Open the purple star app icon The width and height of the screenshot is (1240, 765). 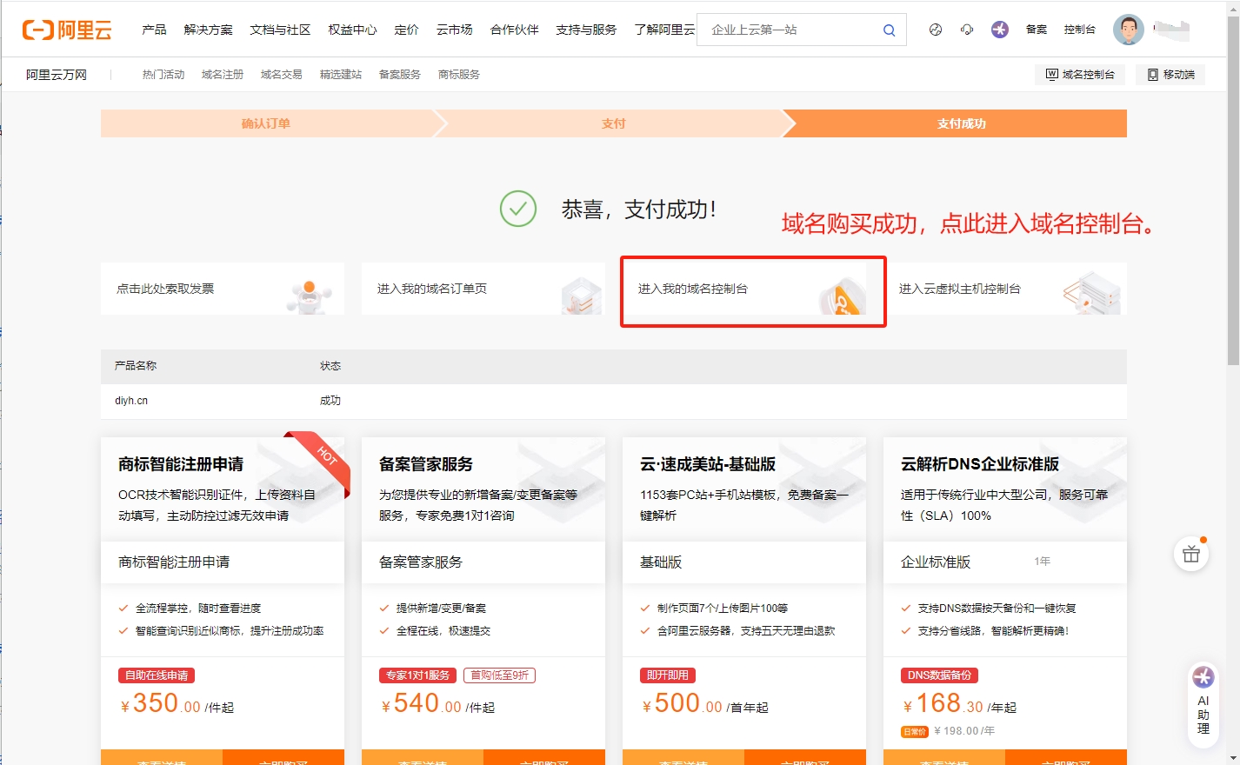pos(999,29)
